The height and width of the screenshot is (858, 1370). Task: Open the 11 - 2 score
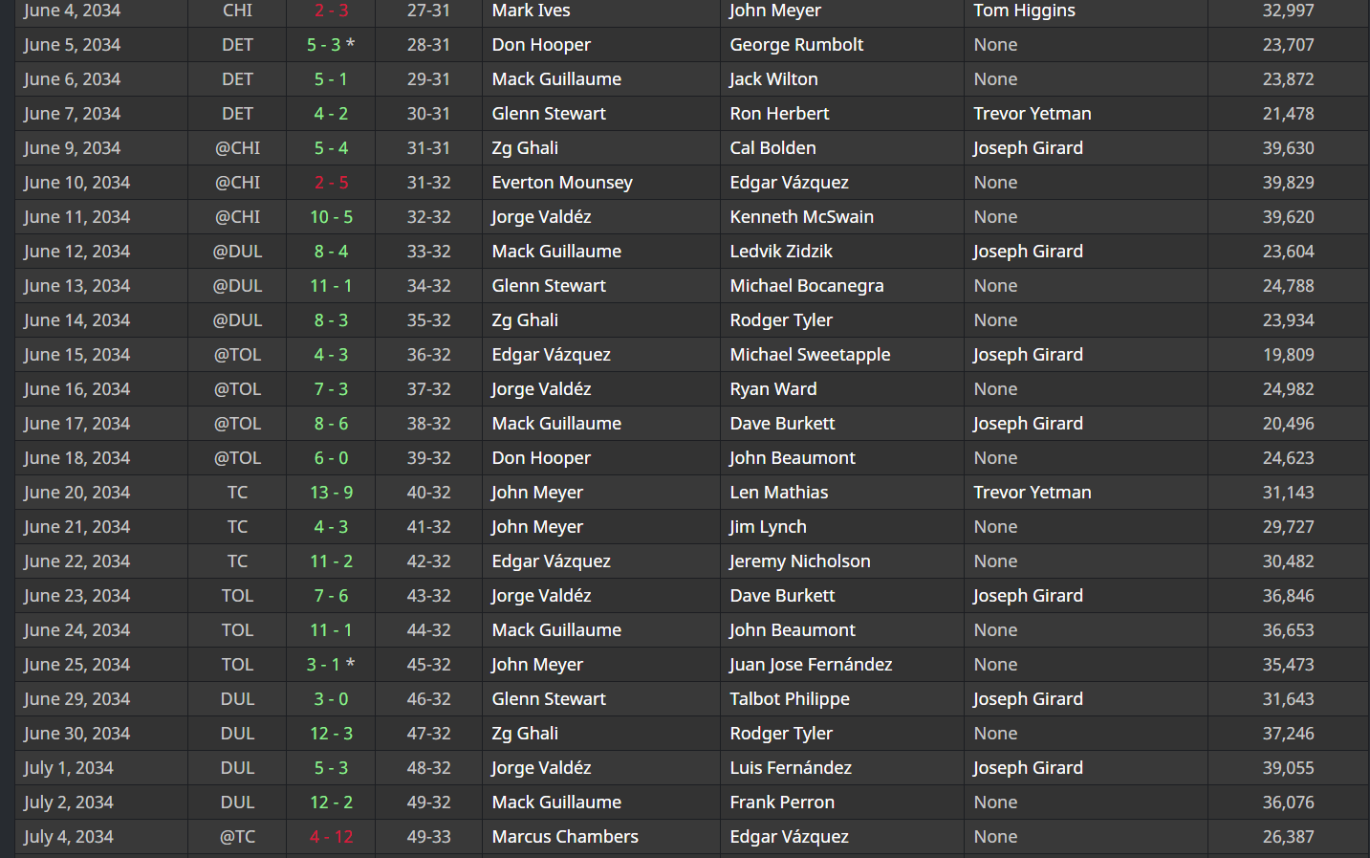pyautogui.click(x=331, y=561)
